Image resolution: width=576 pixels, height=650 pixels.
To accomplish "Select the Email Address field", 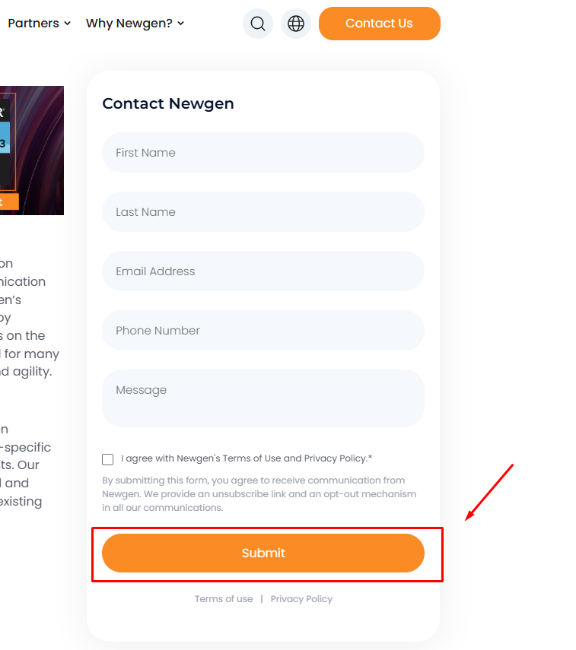I will point(263,271).
